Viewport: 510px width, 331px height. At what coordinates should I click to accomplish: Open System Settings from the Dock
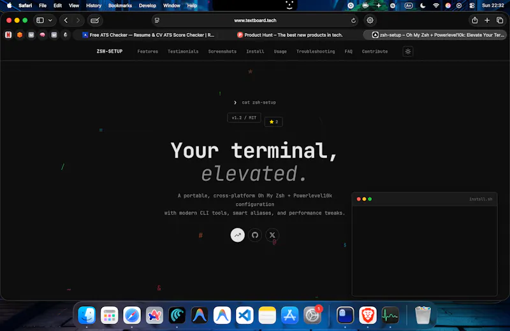tap(312, 315)
